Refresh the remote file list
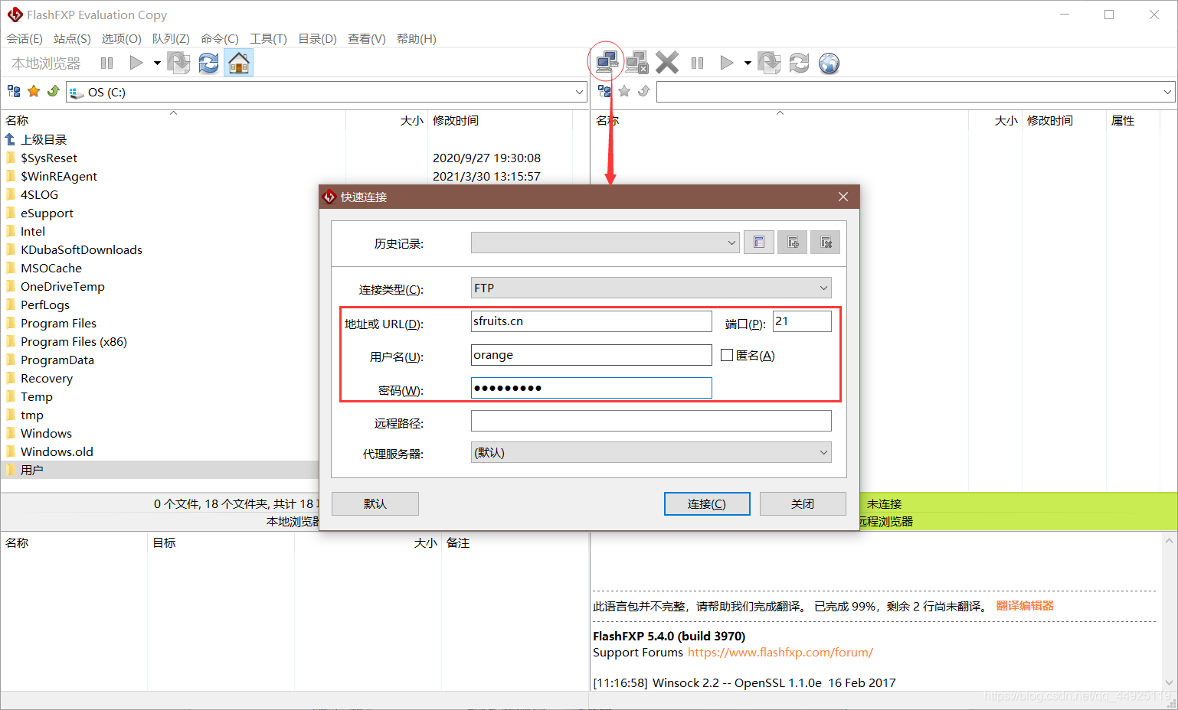 click(x=799, y=63)
